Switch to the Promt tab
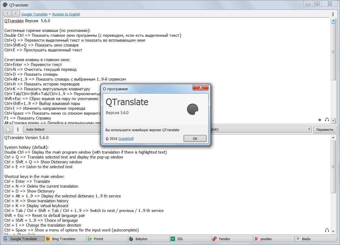 (107, 239)
